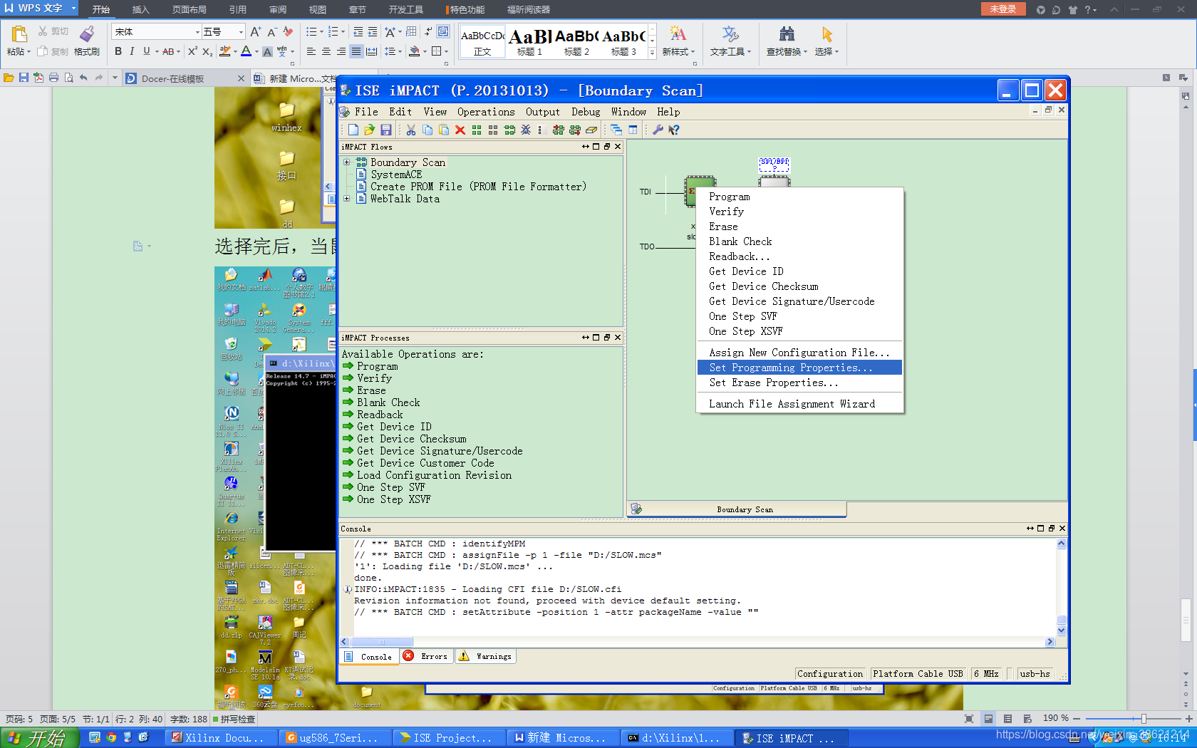
Task: Toggle justify alignment in WPS
Action: pyautogui.click(x=356, y=51)
